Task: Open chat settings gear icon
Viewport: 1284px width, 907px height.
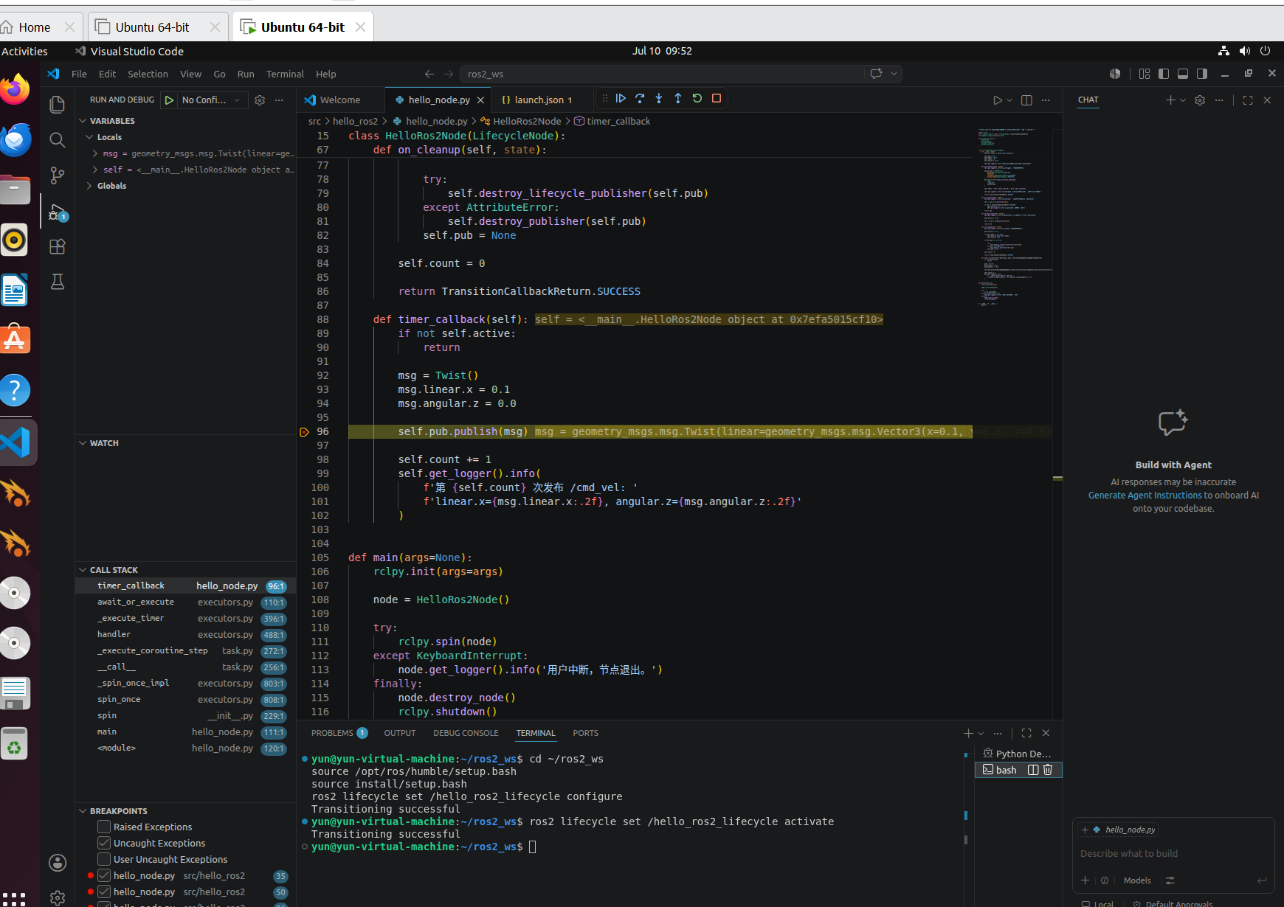Action: (1200, 100)
